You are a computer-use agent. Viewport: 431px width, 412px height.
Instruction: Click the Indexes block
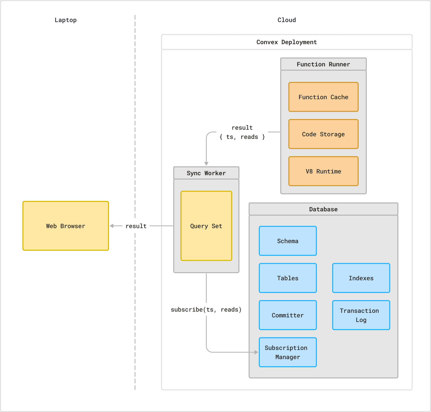[361, 278]
